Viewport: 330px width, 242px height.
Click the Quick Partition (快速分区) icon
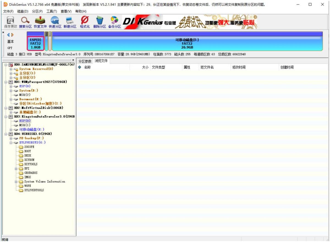[55, 22]
